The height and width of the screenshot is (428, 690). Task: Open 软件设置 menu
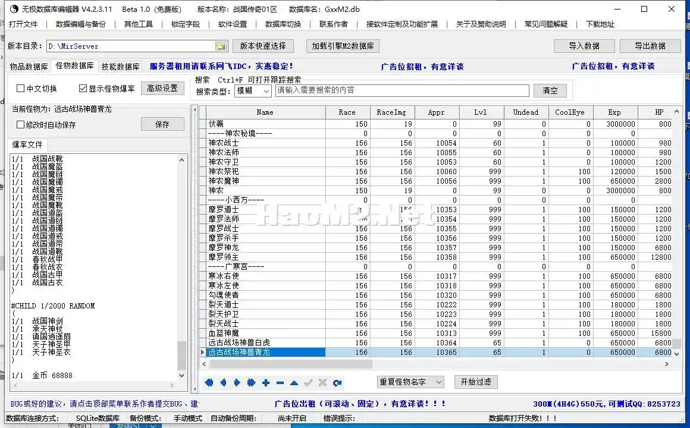pyautogui.click(x=233, y=24)
